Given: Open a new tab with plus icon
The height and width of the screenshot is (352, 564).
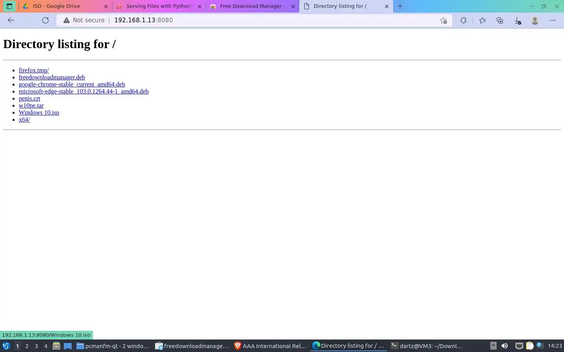Looking at the screenshot, I should pyautogui.click(x=400, y=6).
